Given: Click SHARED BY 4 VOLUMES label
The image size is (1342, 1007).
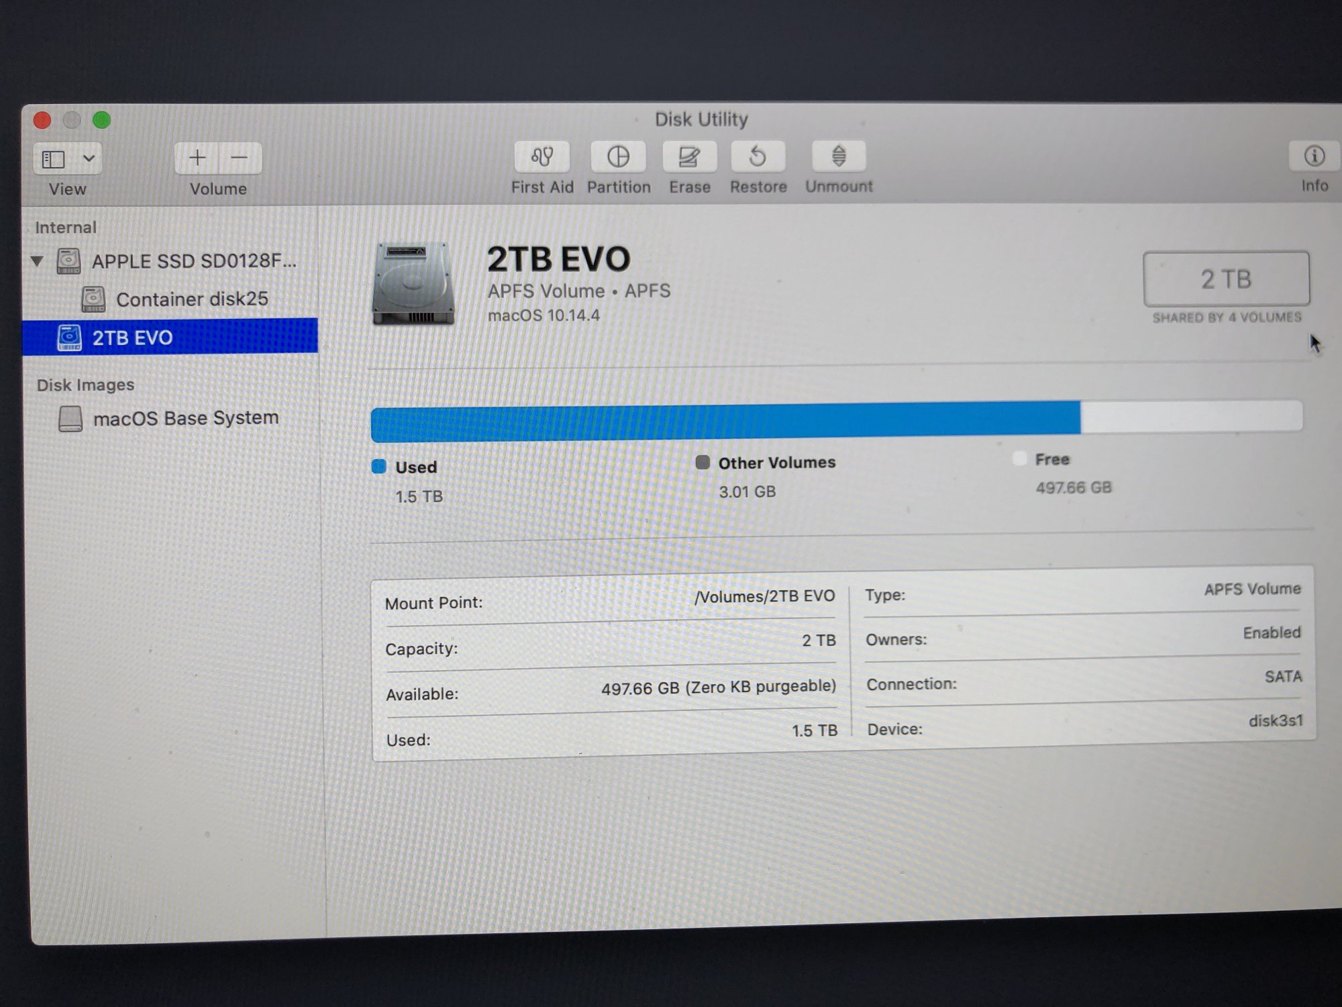Looking at the screenshot, I should 1227,318.
